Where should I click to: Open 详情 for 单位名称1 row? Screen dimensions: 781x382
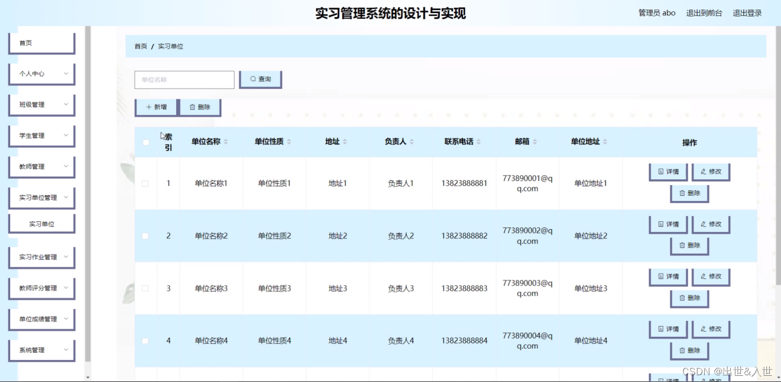click(668, 172)
